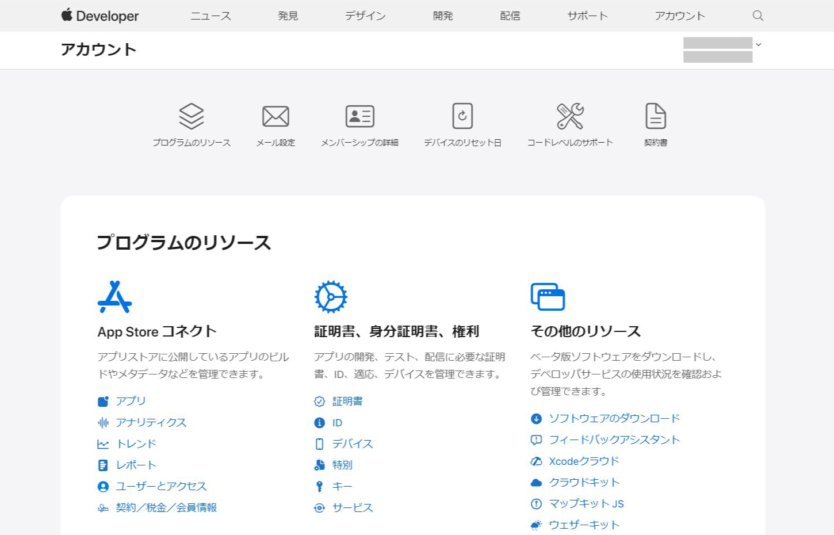Open コードレベルのサポート tools icon

(x=570, y=116)
